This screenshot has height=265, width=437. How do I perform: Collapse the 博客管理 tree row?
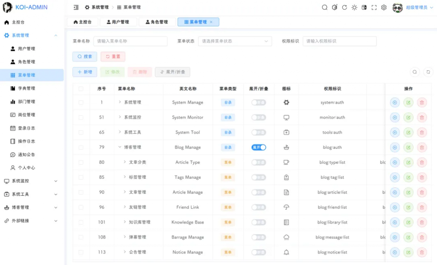coord(120,147)
